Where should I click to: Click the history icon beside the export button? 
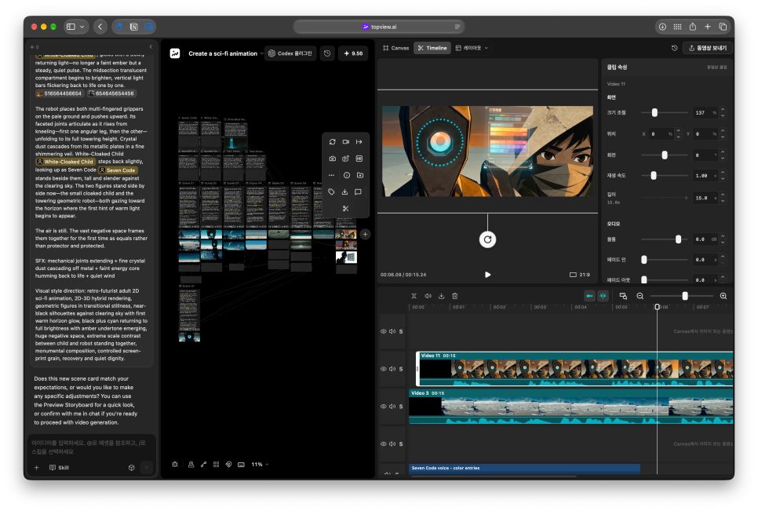pos(674,48)
